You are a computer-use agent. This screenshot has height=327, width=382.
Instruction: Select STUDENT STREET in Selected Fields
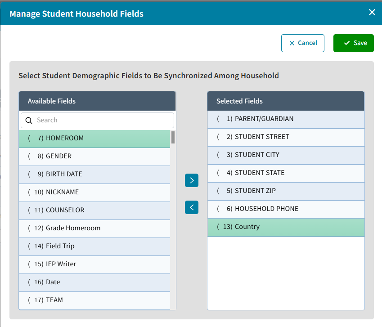tap(286, 138)
